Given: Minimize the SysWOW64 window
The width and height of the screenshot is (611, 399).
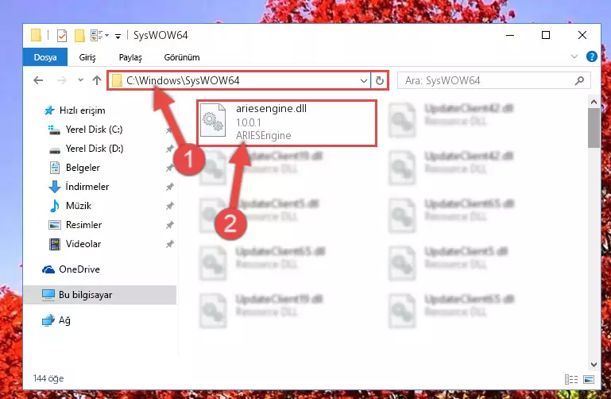Looking at the screenshot, I should (509, 35).
